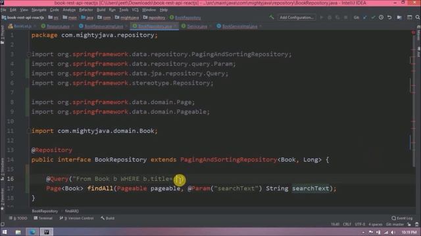Toggle the Project tool window on left
The height and width of the screenshot is (236, 421).
(2, 35)
